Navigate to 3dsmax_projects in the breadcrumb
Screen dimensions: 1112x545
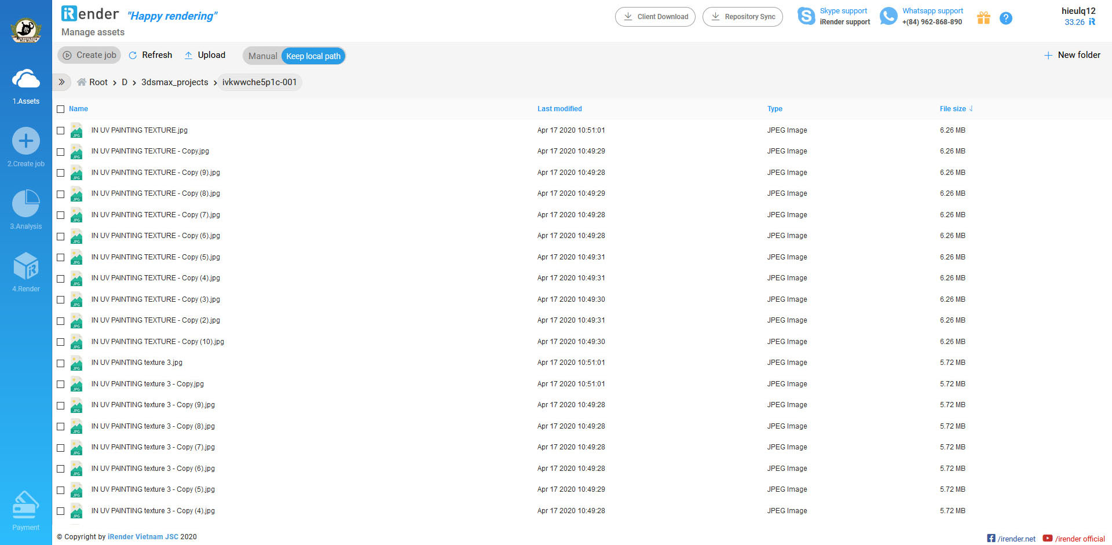(174, 82)
